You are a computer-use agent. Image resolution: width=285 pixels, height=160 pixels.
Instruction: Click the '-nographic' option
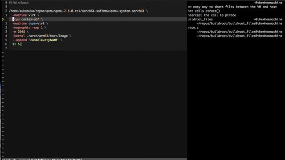click(x=21, y=28)
